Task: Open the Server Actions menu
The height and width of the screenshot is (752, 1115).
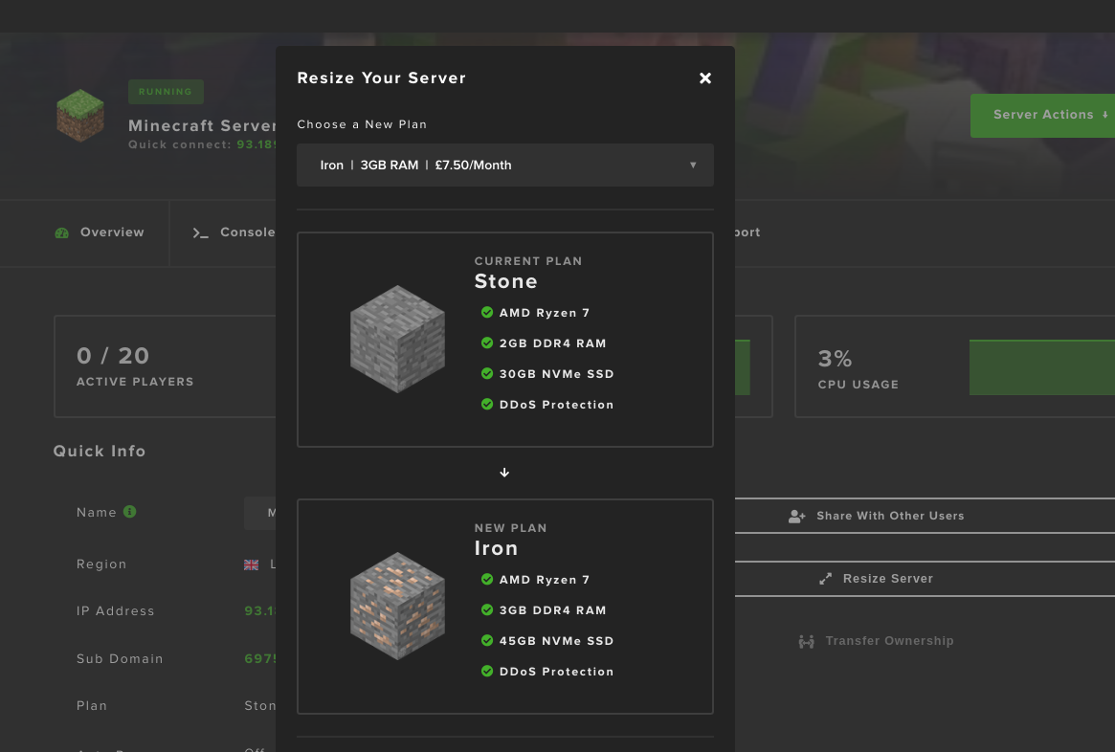Action: [1042, 115]
